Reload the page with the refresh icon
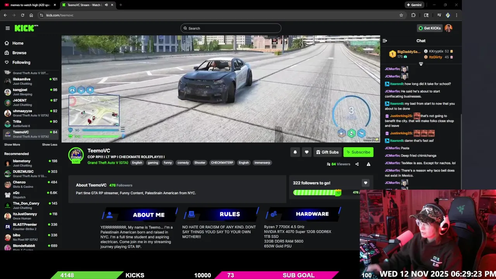496x279 pixels. tap(22, 15)
